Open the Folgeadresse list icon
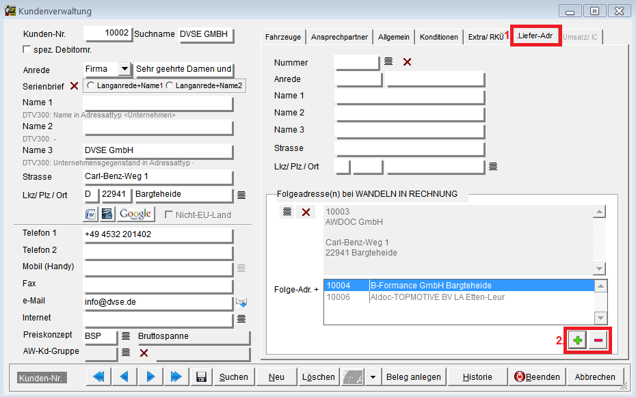 [x=287, y=212]
